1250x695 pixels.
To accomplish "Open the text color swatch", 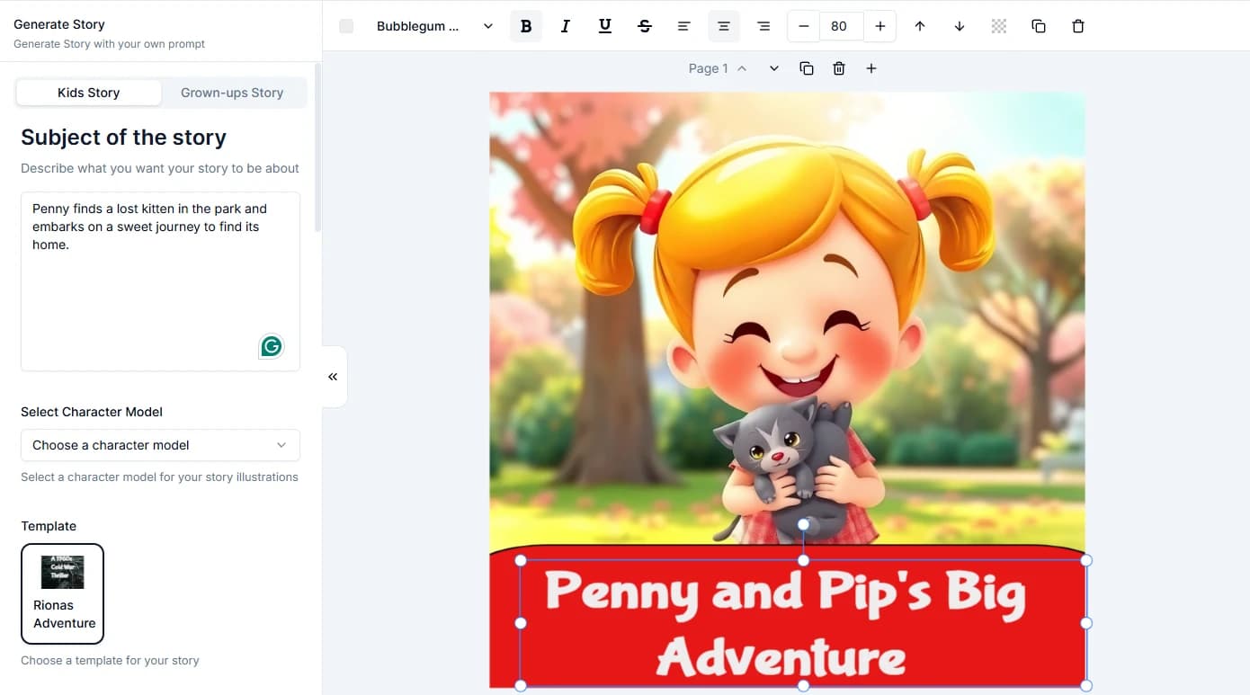I will (346, 26).
